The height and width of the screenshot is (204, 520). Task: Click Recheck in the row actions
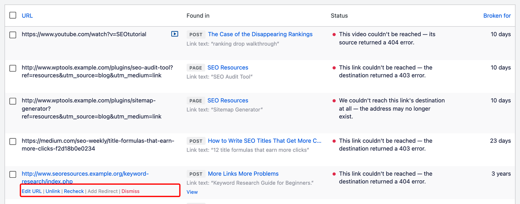tap(74, 191)
